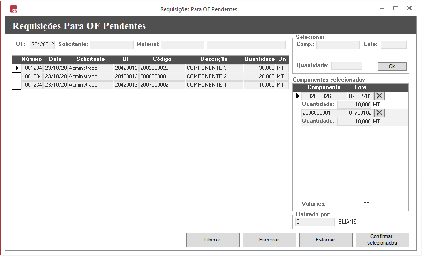Click the Ok button in Selecionar

[392, 67]
